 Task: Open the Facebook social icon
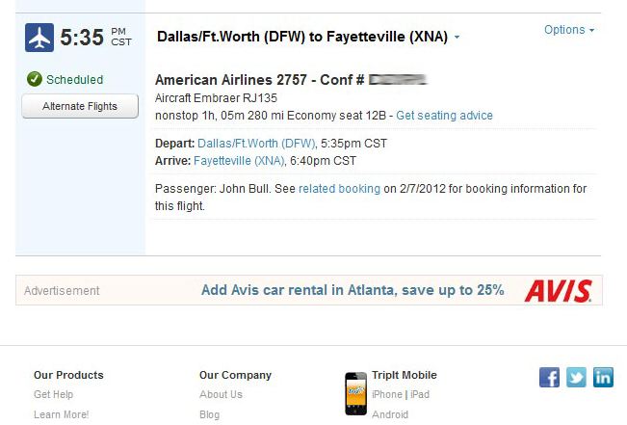(549, 377)
